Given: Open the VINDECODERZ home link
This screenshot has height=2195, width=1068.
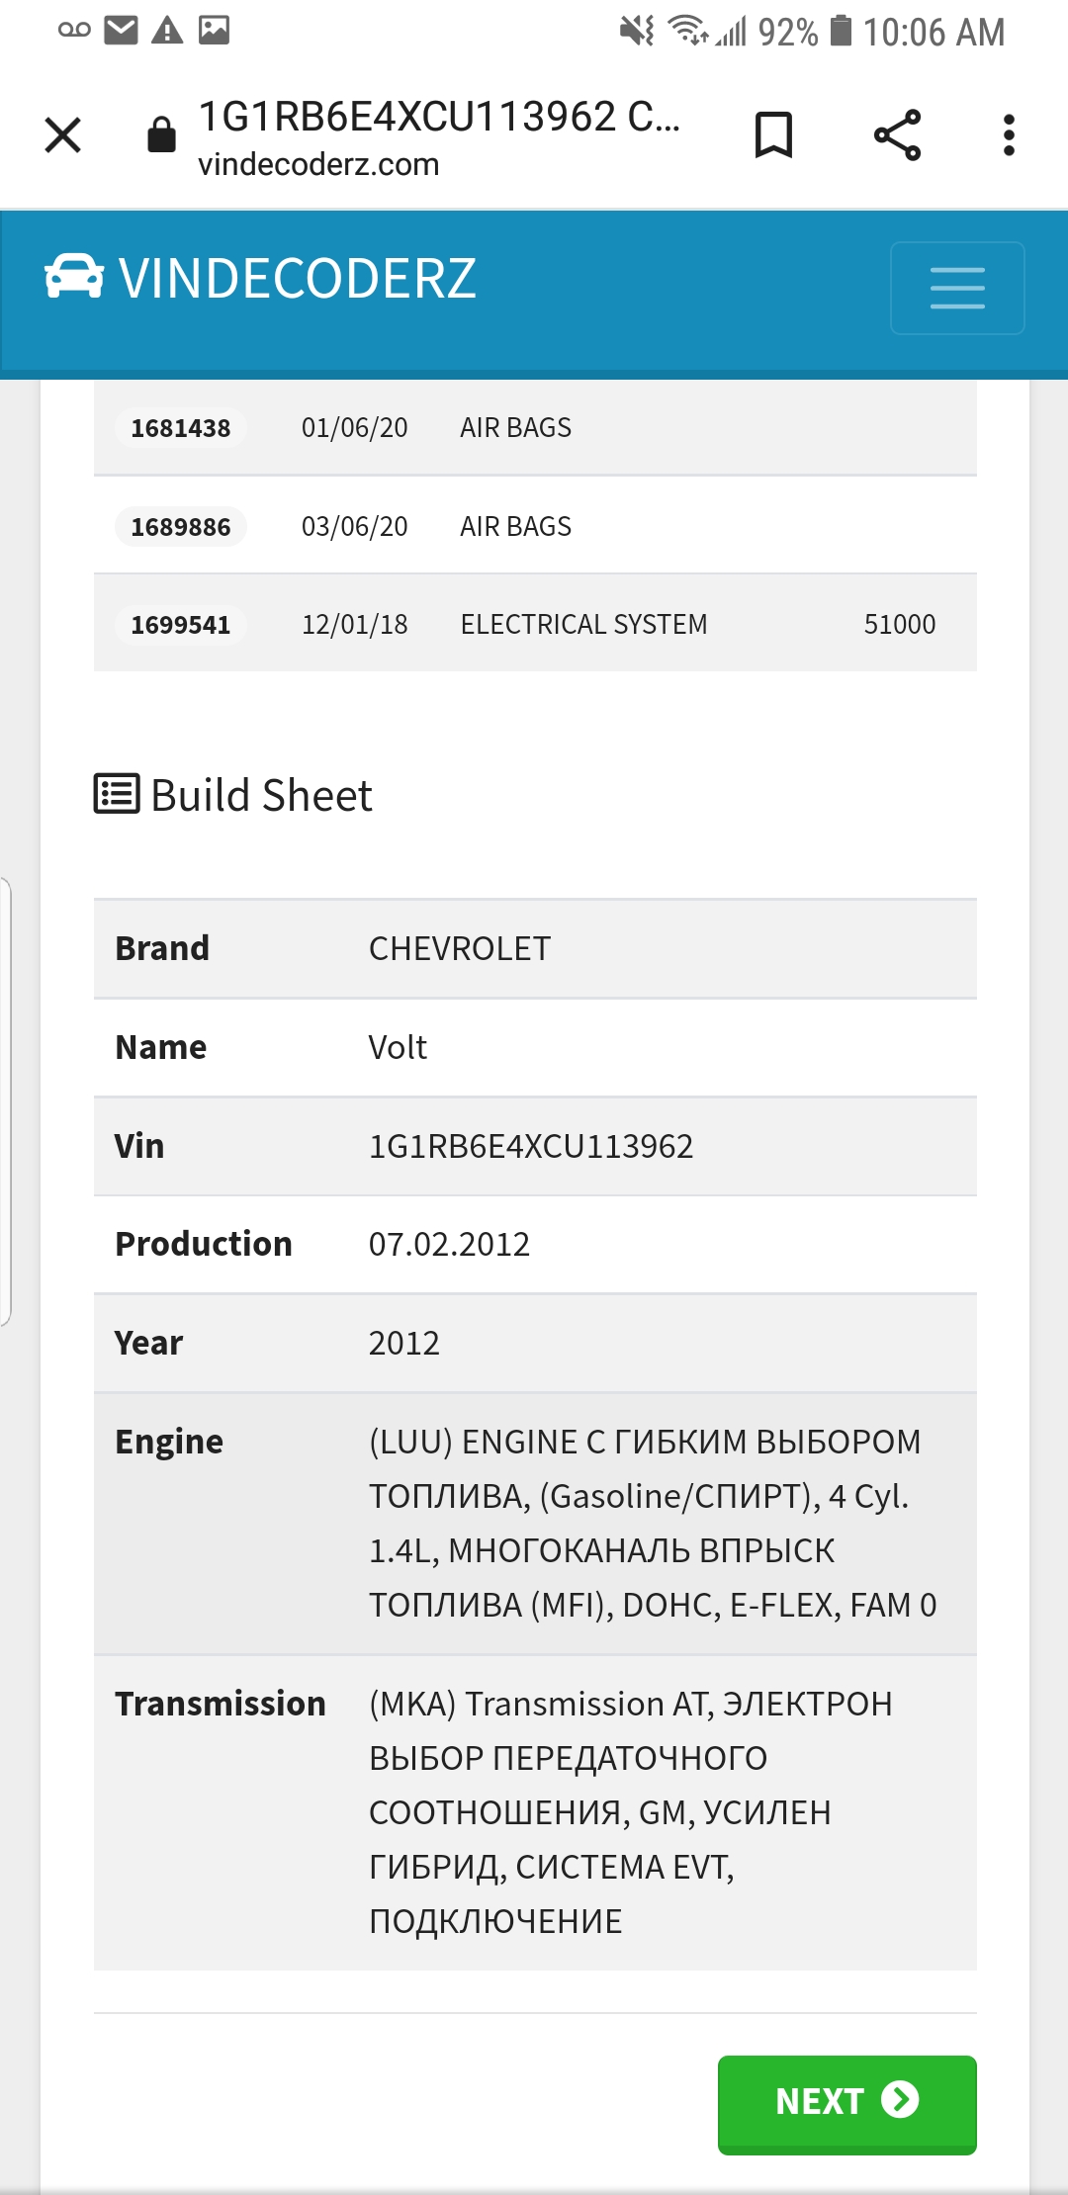Looking at the screenshot, I should tap(298, 278).
